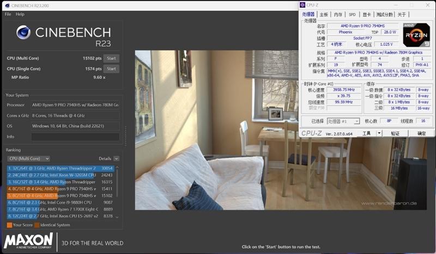The width and height of the screenshot is (436, 254).
Task: Select highlighted ranking entry 5 score 15102
Action: coord(60,196)
